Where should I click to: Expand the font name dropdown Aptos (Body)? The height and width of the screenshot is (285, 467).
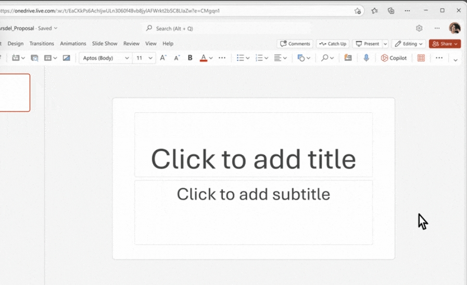pos(127,58)
